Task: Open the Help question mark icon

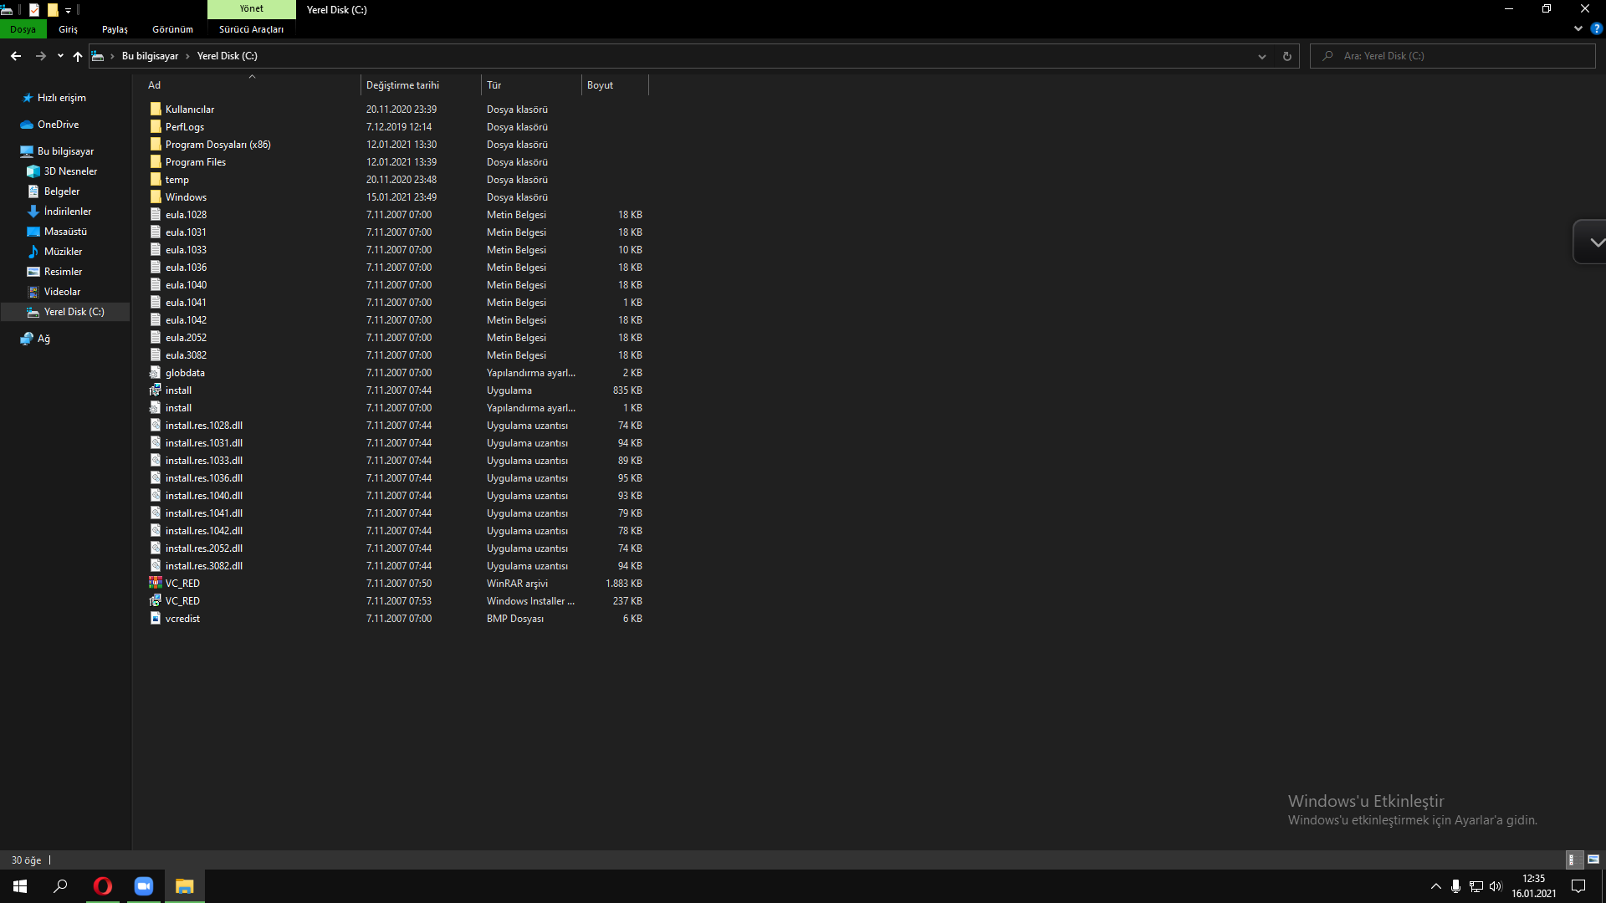Action: pyautogui.click(x=1596, y=28)
